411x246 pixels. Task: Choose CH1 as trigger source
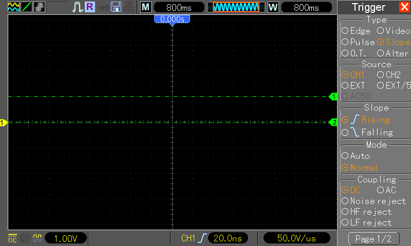pyautogui.click(x=353, y=75)
